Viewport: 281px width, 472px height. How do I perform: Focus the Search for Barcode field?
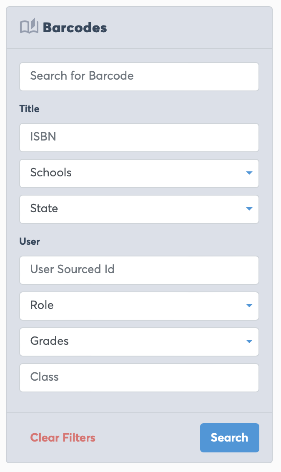pos(139,76)
